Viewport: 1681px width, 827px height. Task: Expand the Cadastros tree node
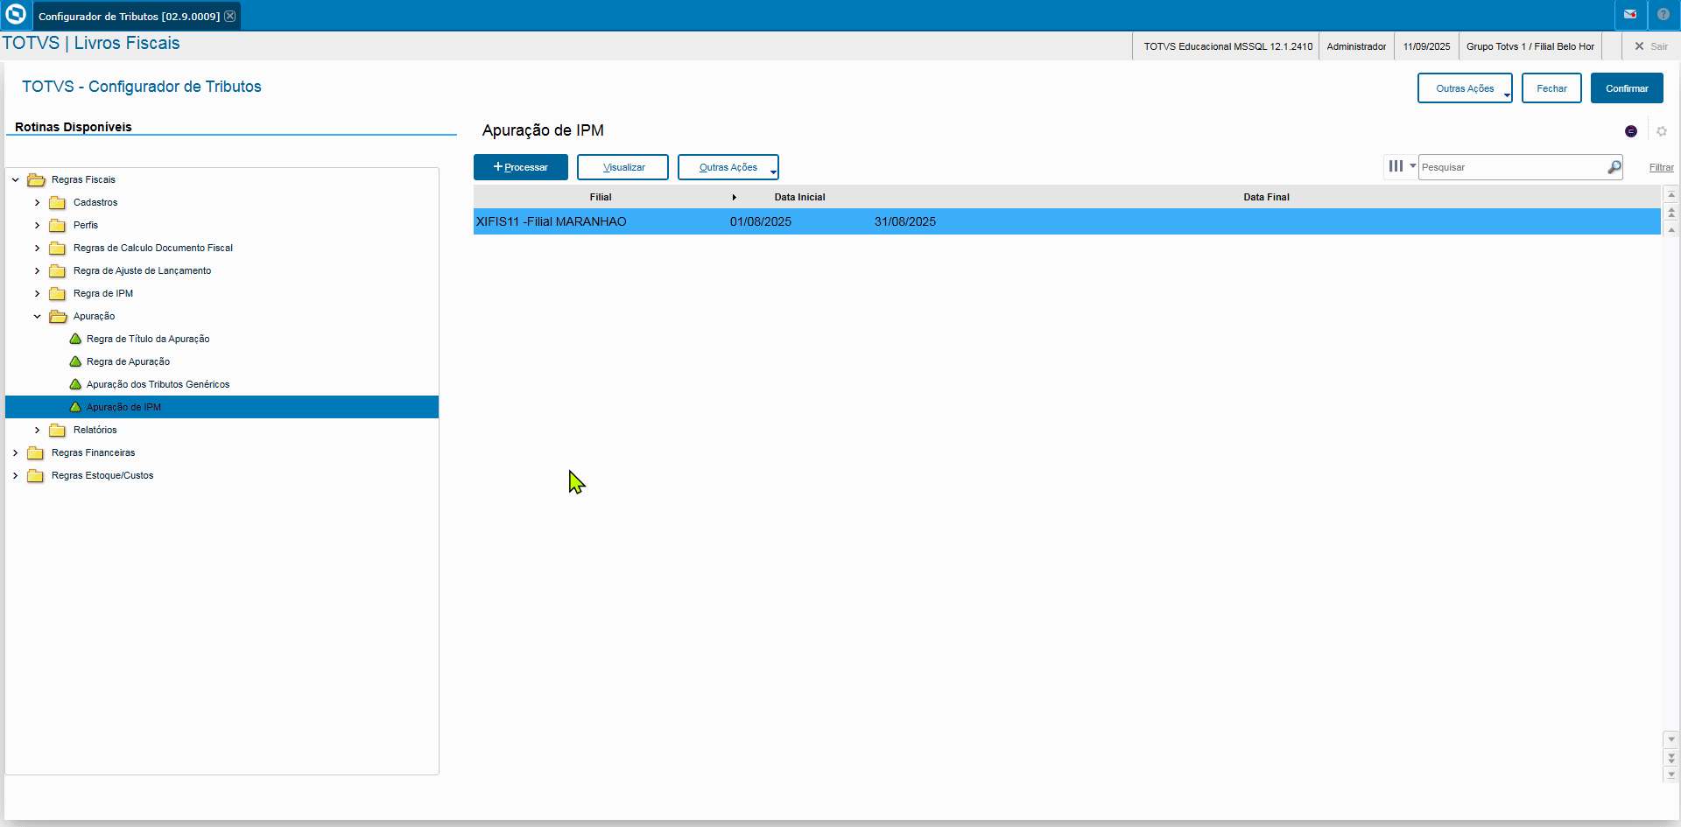pyautogui.click(x=38, y=202)
